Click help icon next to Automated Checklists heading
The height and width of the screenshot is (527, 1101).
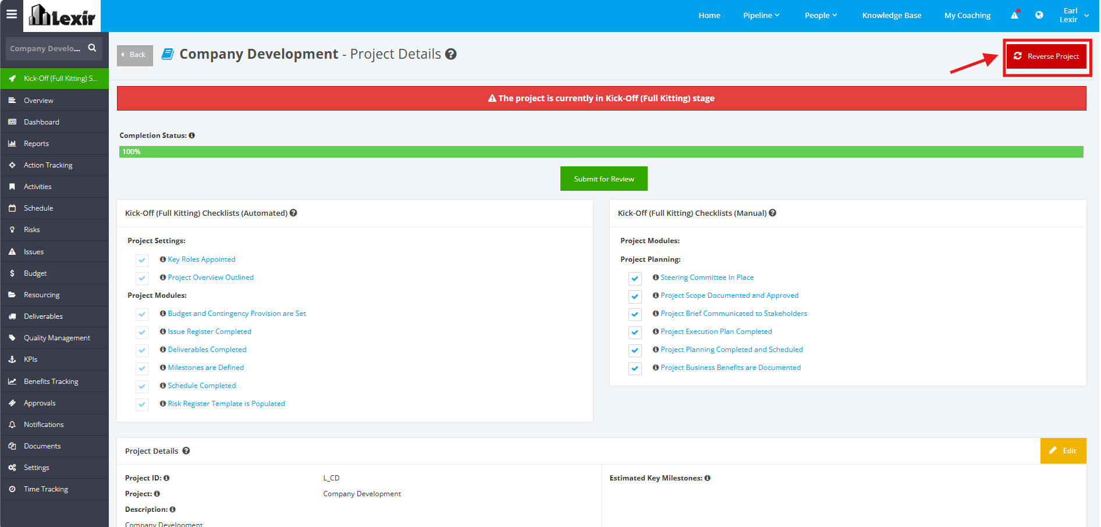pyautogui.click(x=293, y=213)
